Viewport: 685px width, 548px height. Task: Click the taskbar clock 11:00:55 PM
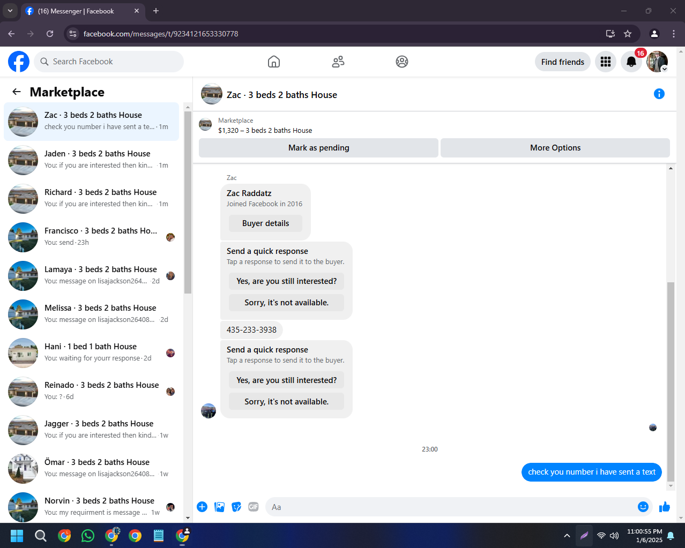click(x=645, y=536)
